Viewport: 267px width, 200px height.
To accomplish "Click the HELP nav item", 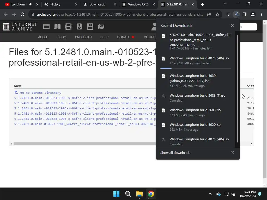I will tap(104, 37).
